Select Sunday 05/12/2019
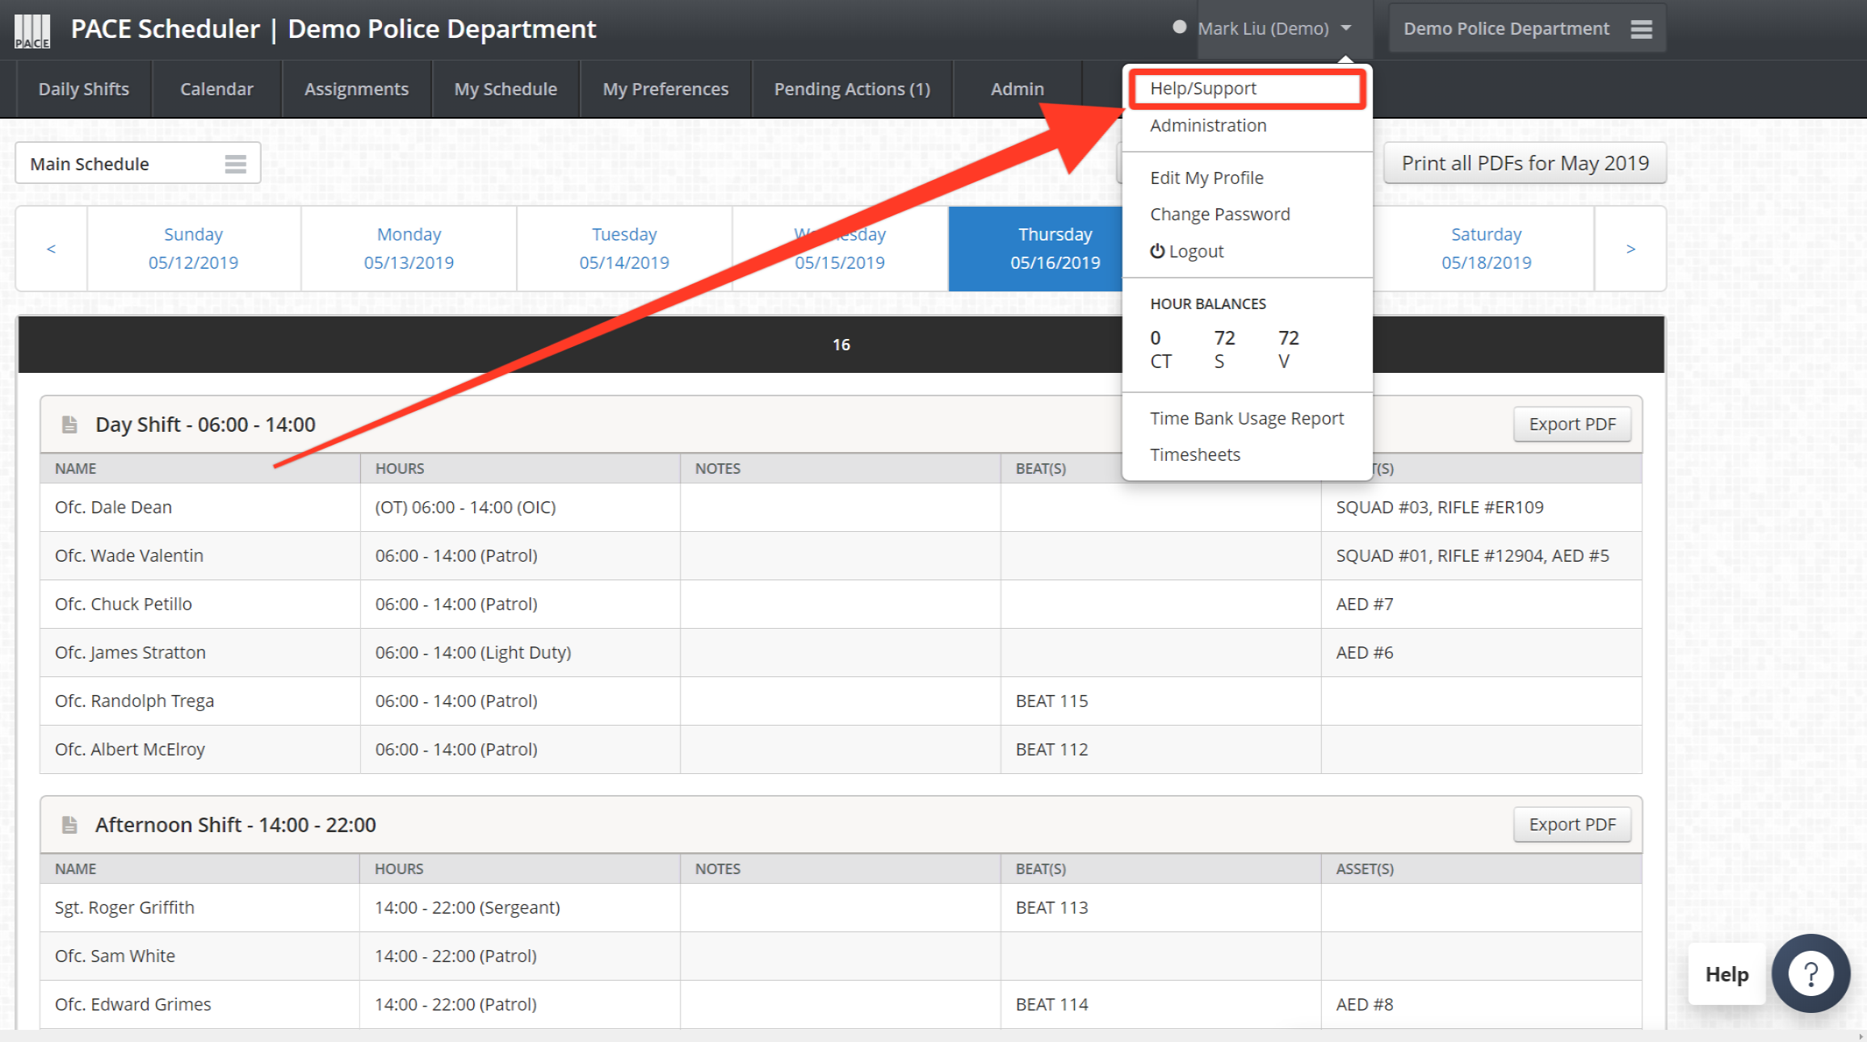1867x1042 pixels. point(194,249)
